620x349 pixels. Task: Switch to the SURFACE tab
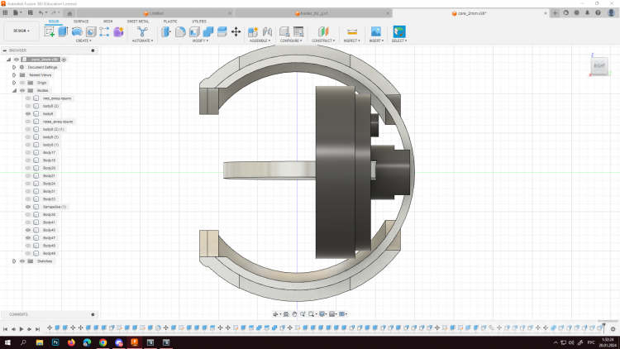point(81,21)
